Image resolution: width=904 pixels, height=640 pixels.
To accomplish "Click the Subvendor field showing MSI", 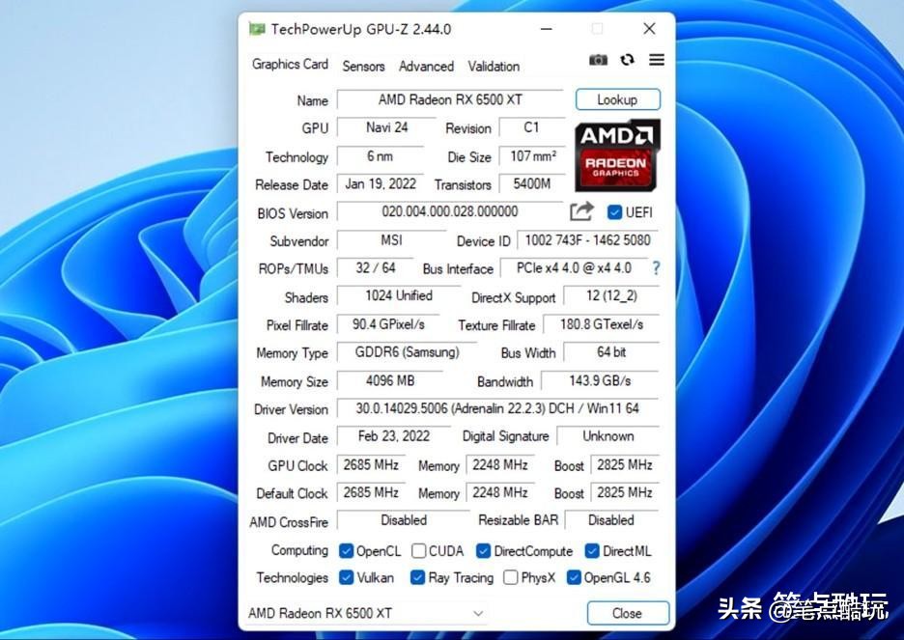I will click(391, 239).
